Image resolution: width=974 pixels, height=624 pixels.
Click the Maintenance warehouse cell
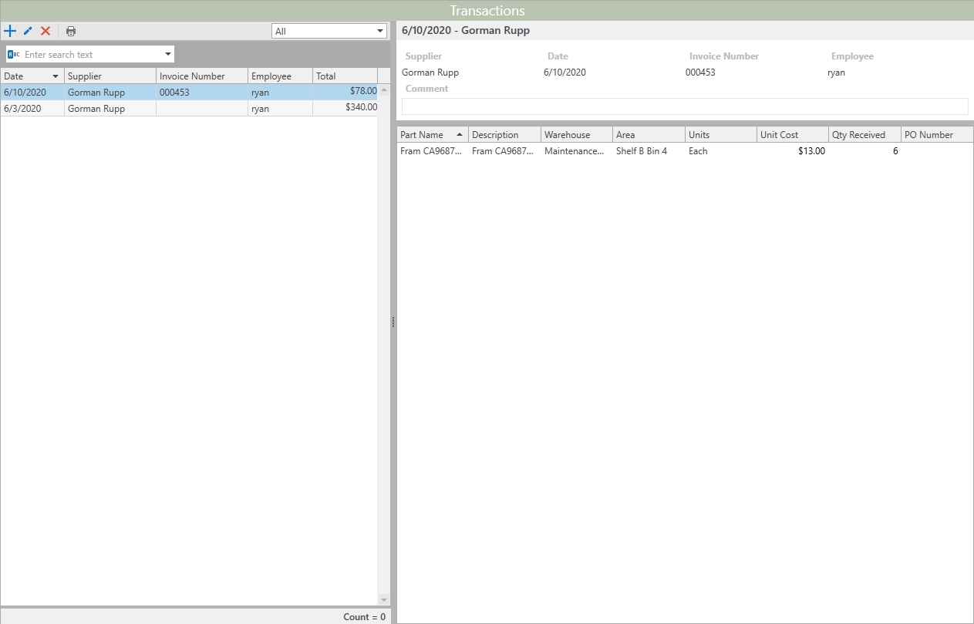pyautogui.click(x=576, y=151)
